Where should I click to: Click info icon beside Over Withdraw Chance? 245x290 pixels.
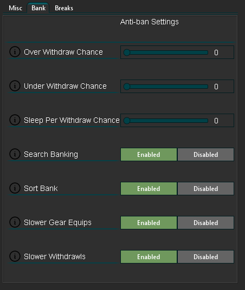pyautogui.click(x=15, y=51)
